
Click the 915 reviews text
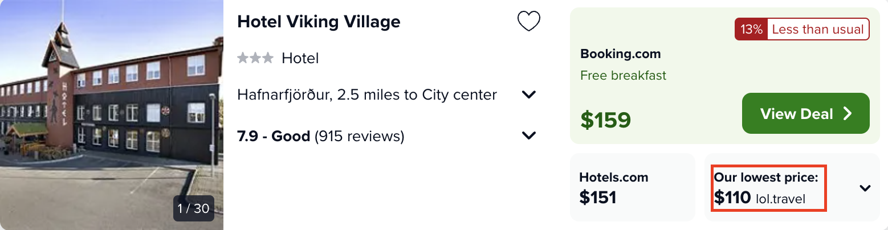359,136
